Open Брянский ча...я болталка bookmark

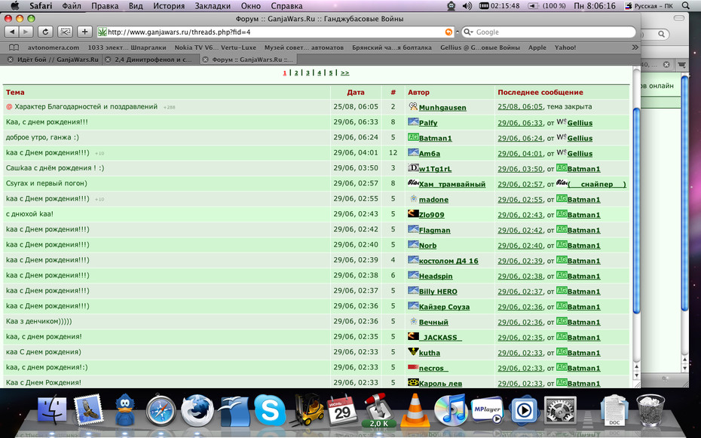392,47
